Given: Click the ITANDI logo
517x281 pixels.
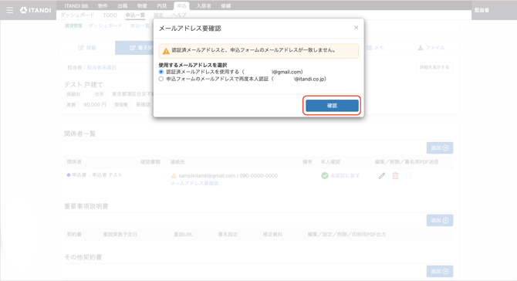Looking at the screenshot, I should coord(35,10).
